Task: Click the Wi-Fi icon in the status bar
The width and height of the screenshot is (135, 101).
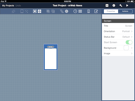Action: click(x=6, y=1)
